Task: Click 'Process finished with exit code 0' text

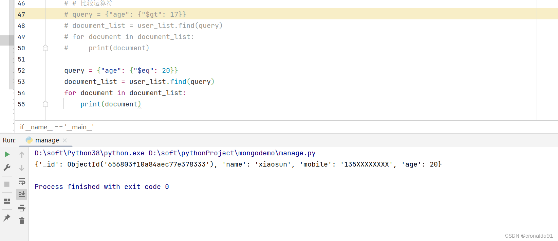Action: pyautogui.click(x=102, y=187)
